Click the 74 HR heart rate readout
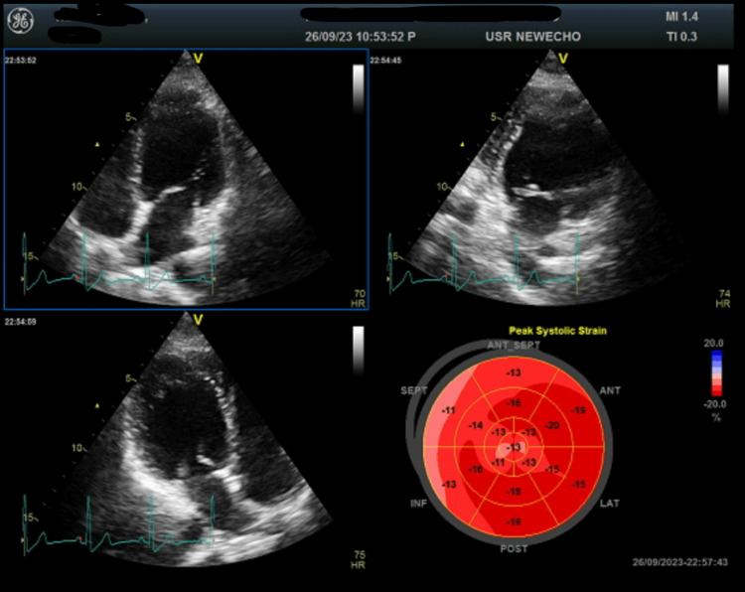Screen dimensions: 745x592 click(x=723, y=299)
